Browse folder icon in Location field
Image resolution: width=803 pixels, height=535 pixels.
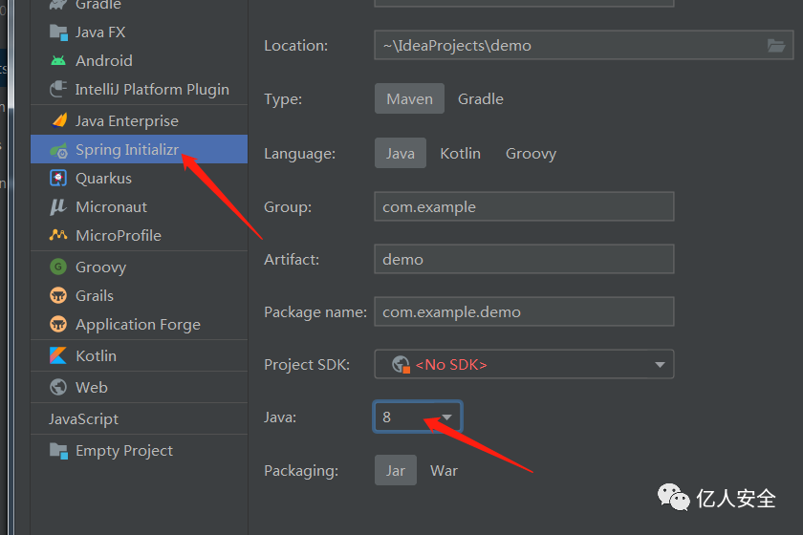click(x=776, y=46)
